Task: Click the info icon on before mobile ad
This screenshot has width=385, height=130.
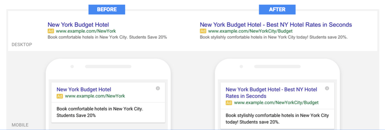Action: coord(158,88)
